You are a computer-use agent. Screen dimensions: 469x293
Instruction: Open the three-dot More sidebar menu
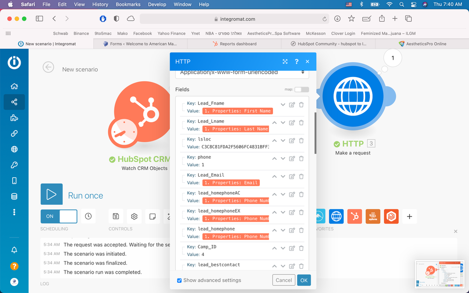(14, 212)
